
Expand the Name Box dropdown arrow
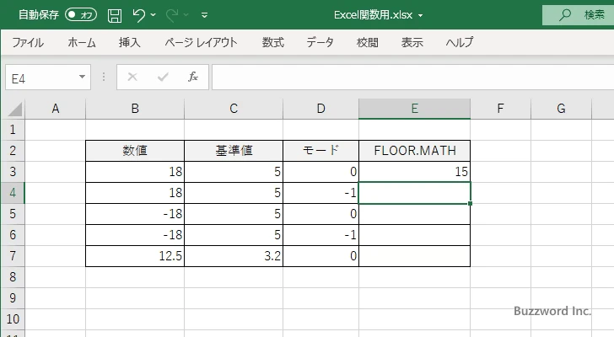click(83, 77)
